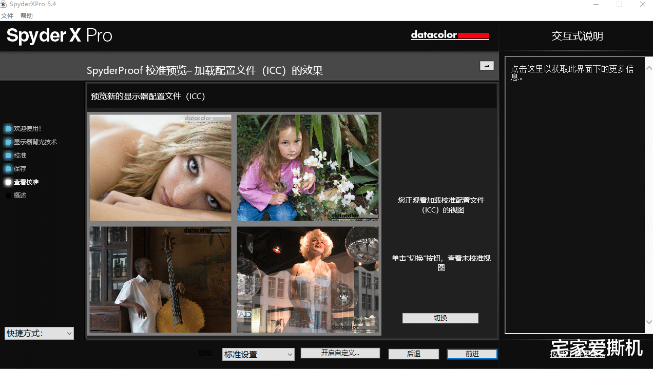Click the 后退 button
653x369 pixels.
click(x=414, y=354)
